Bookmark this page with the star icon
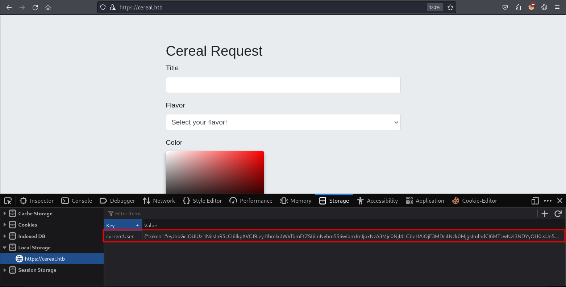The image size is (566, 287). [450, 7]
